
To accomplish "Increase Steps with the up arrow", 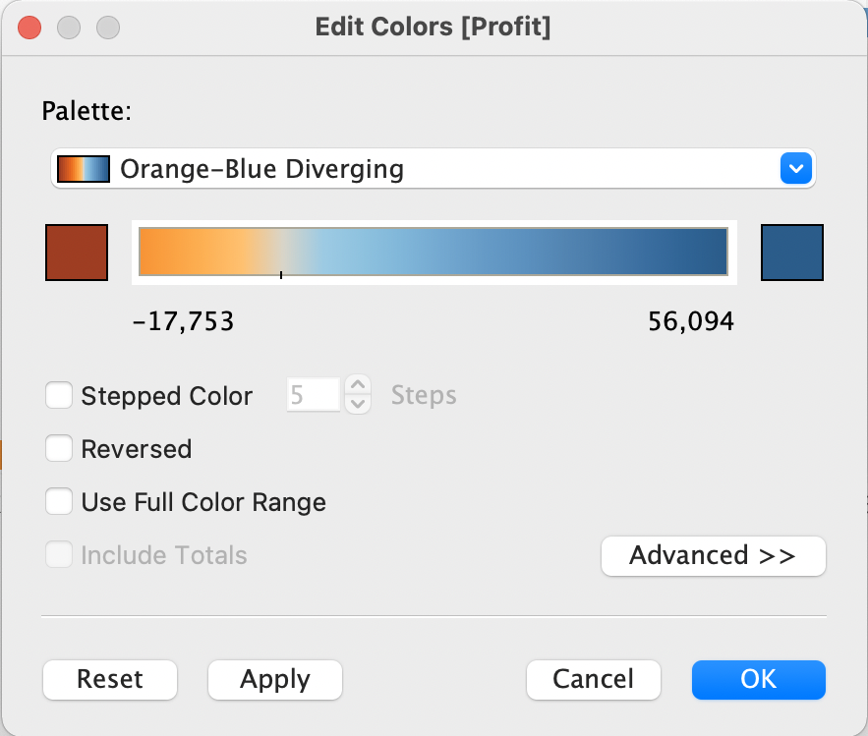I will click(358, 386).
